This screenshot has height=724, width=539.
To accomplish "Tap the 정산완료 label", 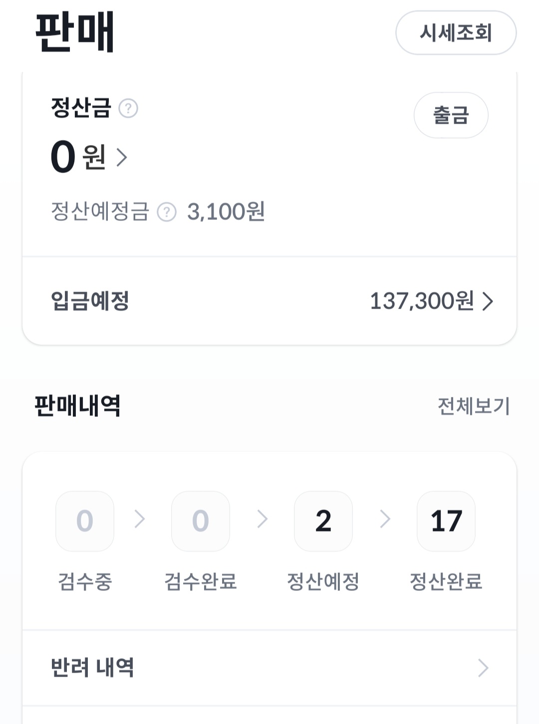I will (x=446, y=581).
